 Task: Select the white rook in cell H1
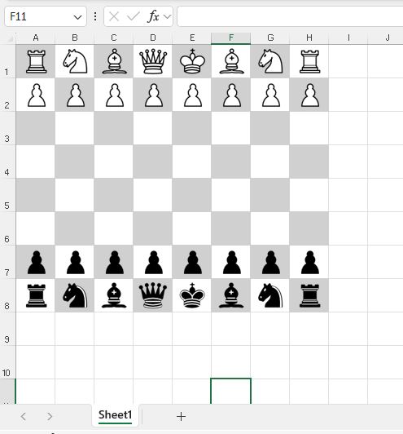click(310, 62)
